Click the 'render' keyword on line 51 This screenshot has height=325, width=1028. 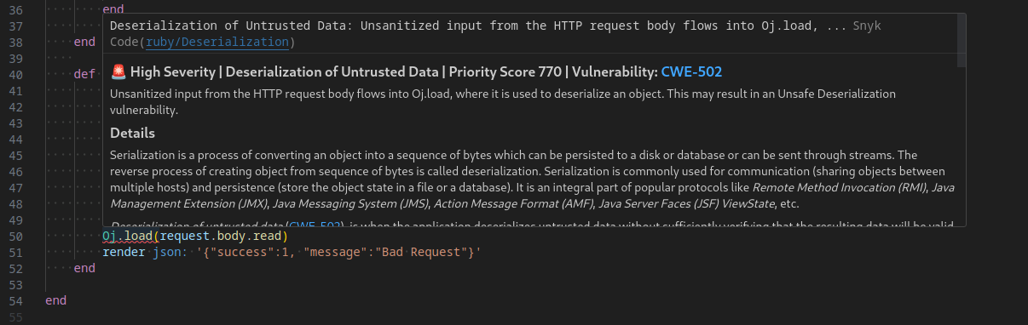coord(124,252)
